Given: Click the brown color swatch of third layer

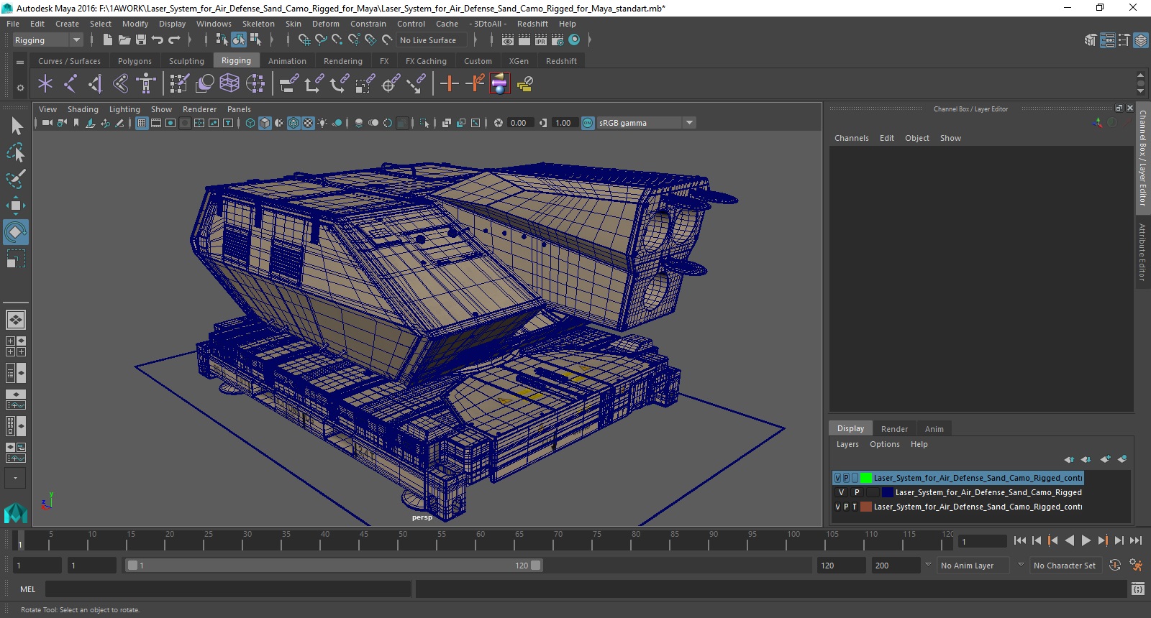Looking at the screenshot, I should point(866,507).
